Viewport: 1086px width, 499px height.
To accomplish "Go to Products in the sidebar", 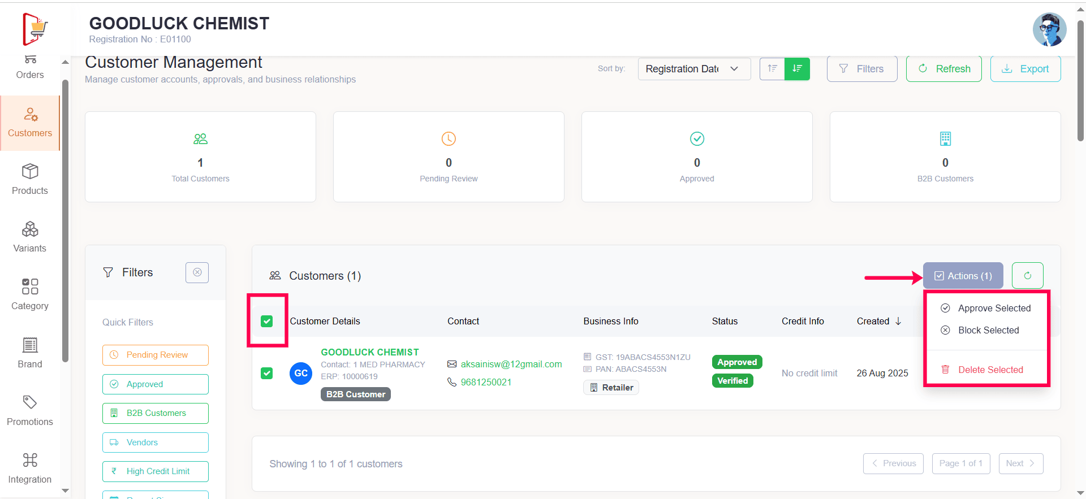I will pos(30,180).
